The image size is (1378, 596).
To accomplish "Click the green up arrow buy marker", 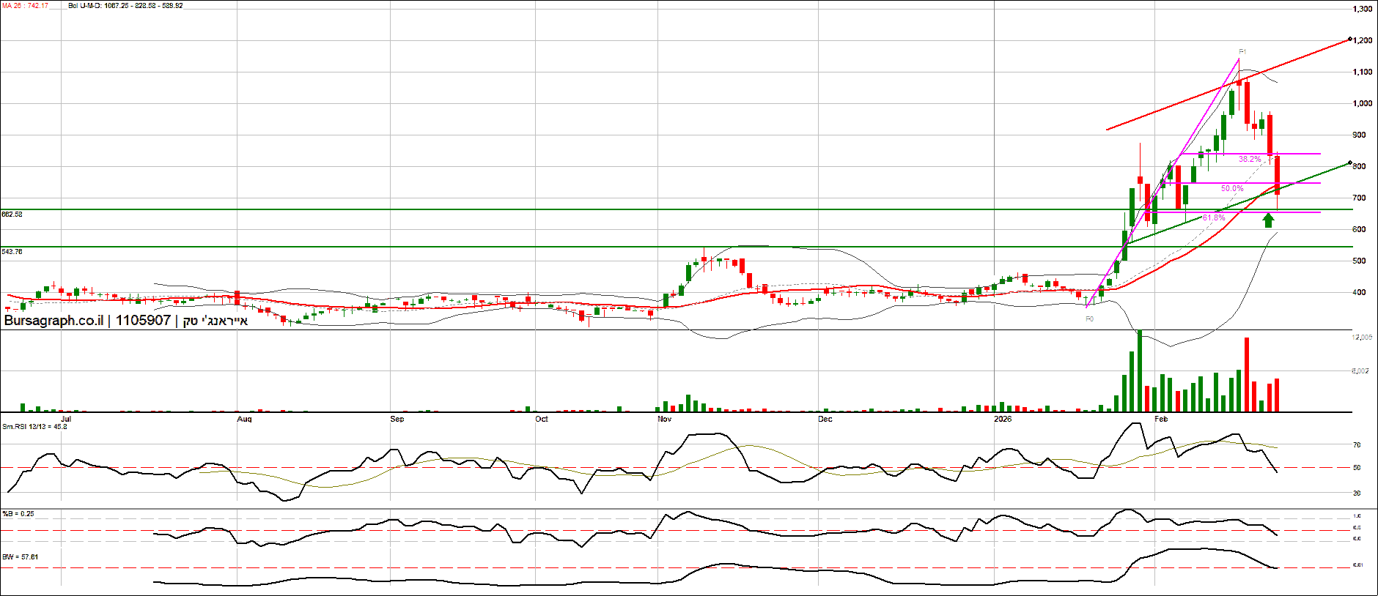I will (1268, 220).
